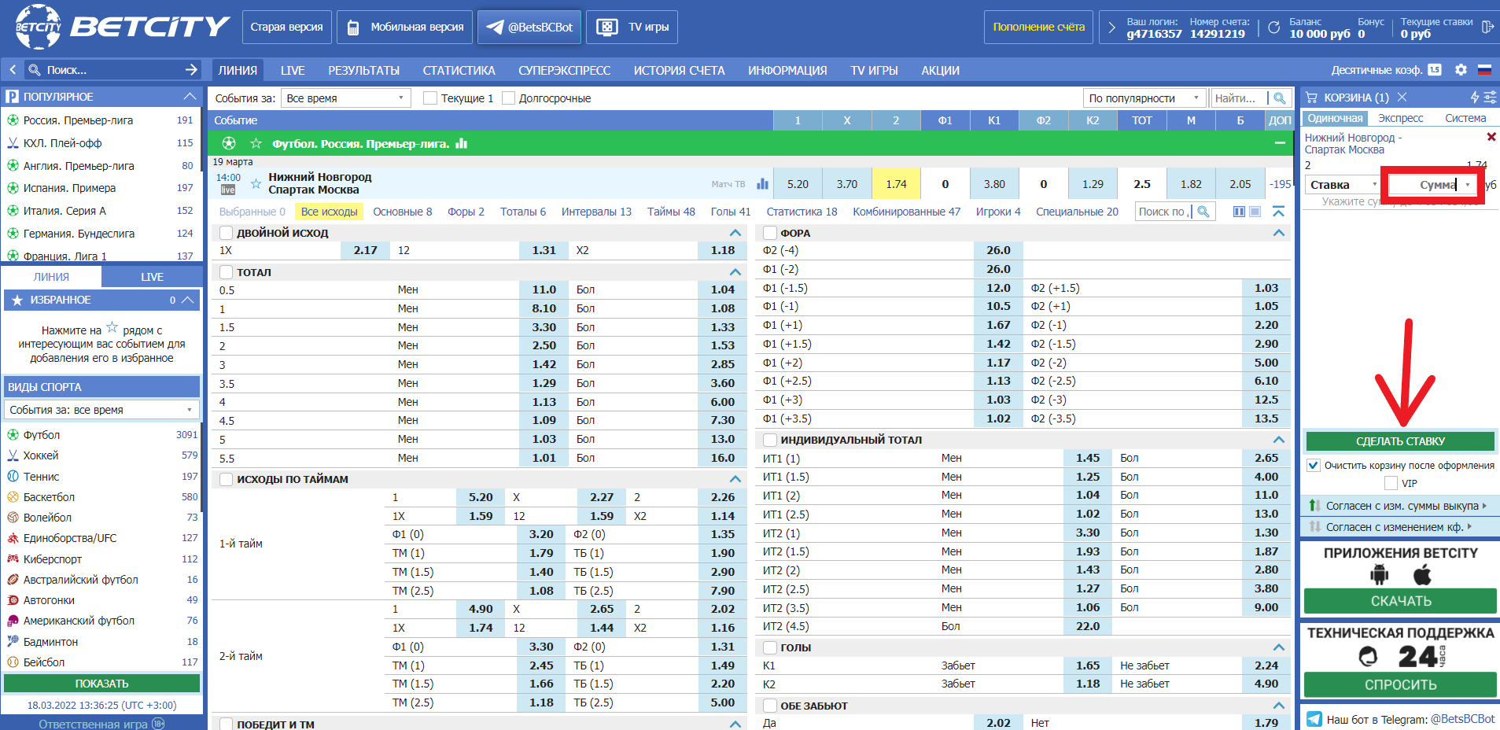Click the Russian flag language icon
1500x730 pixels.
[x=1484, y=70]
